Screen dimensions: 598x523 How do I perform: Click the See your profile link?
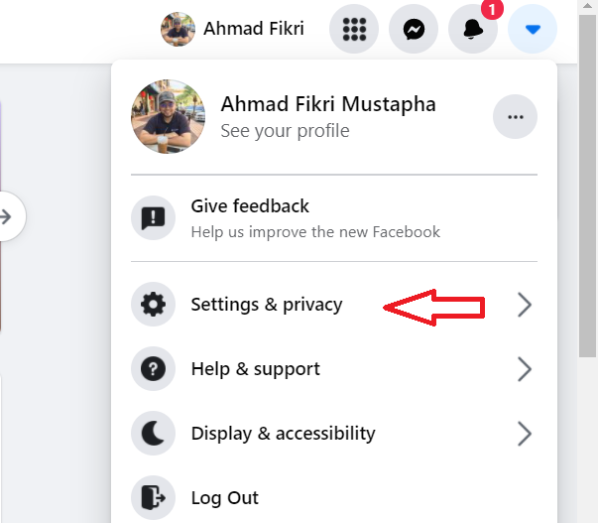click(x=285, y=130)
